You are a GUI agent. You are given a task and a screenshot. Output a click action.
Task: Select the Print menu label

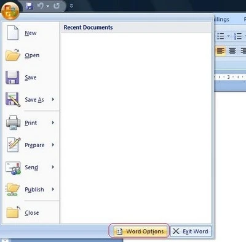point(31,123)
